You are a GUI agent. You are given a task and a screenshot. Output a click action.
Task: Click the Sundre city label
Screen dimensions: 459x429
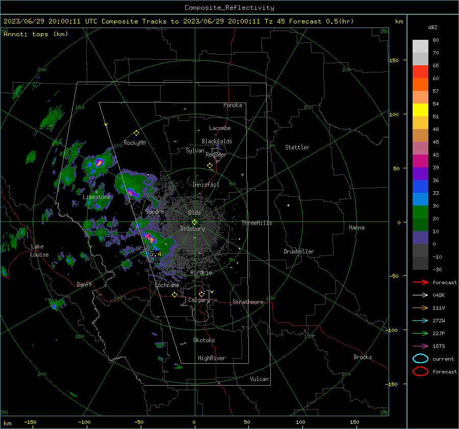click(x=155, y=211)
